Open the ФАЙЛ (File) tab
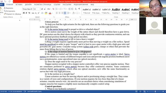166x93 pixels. tap(2, 5)
